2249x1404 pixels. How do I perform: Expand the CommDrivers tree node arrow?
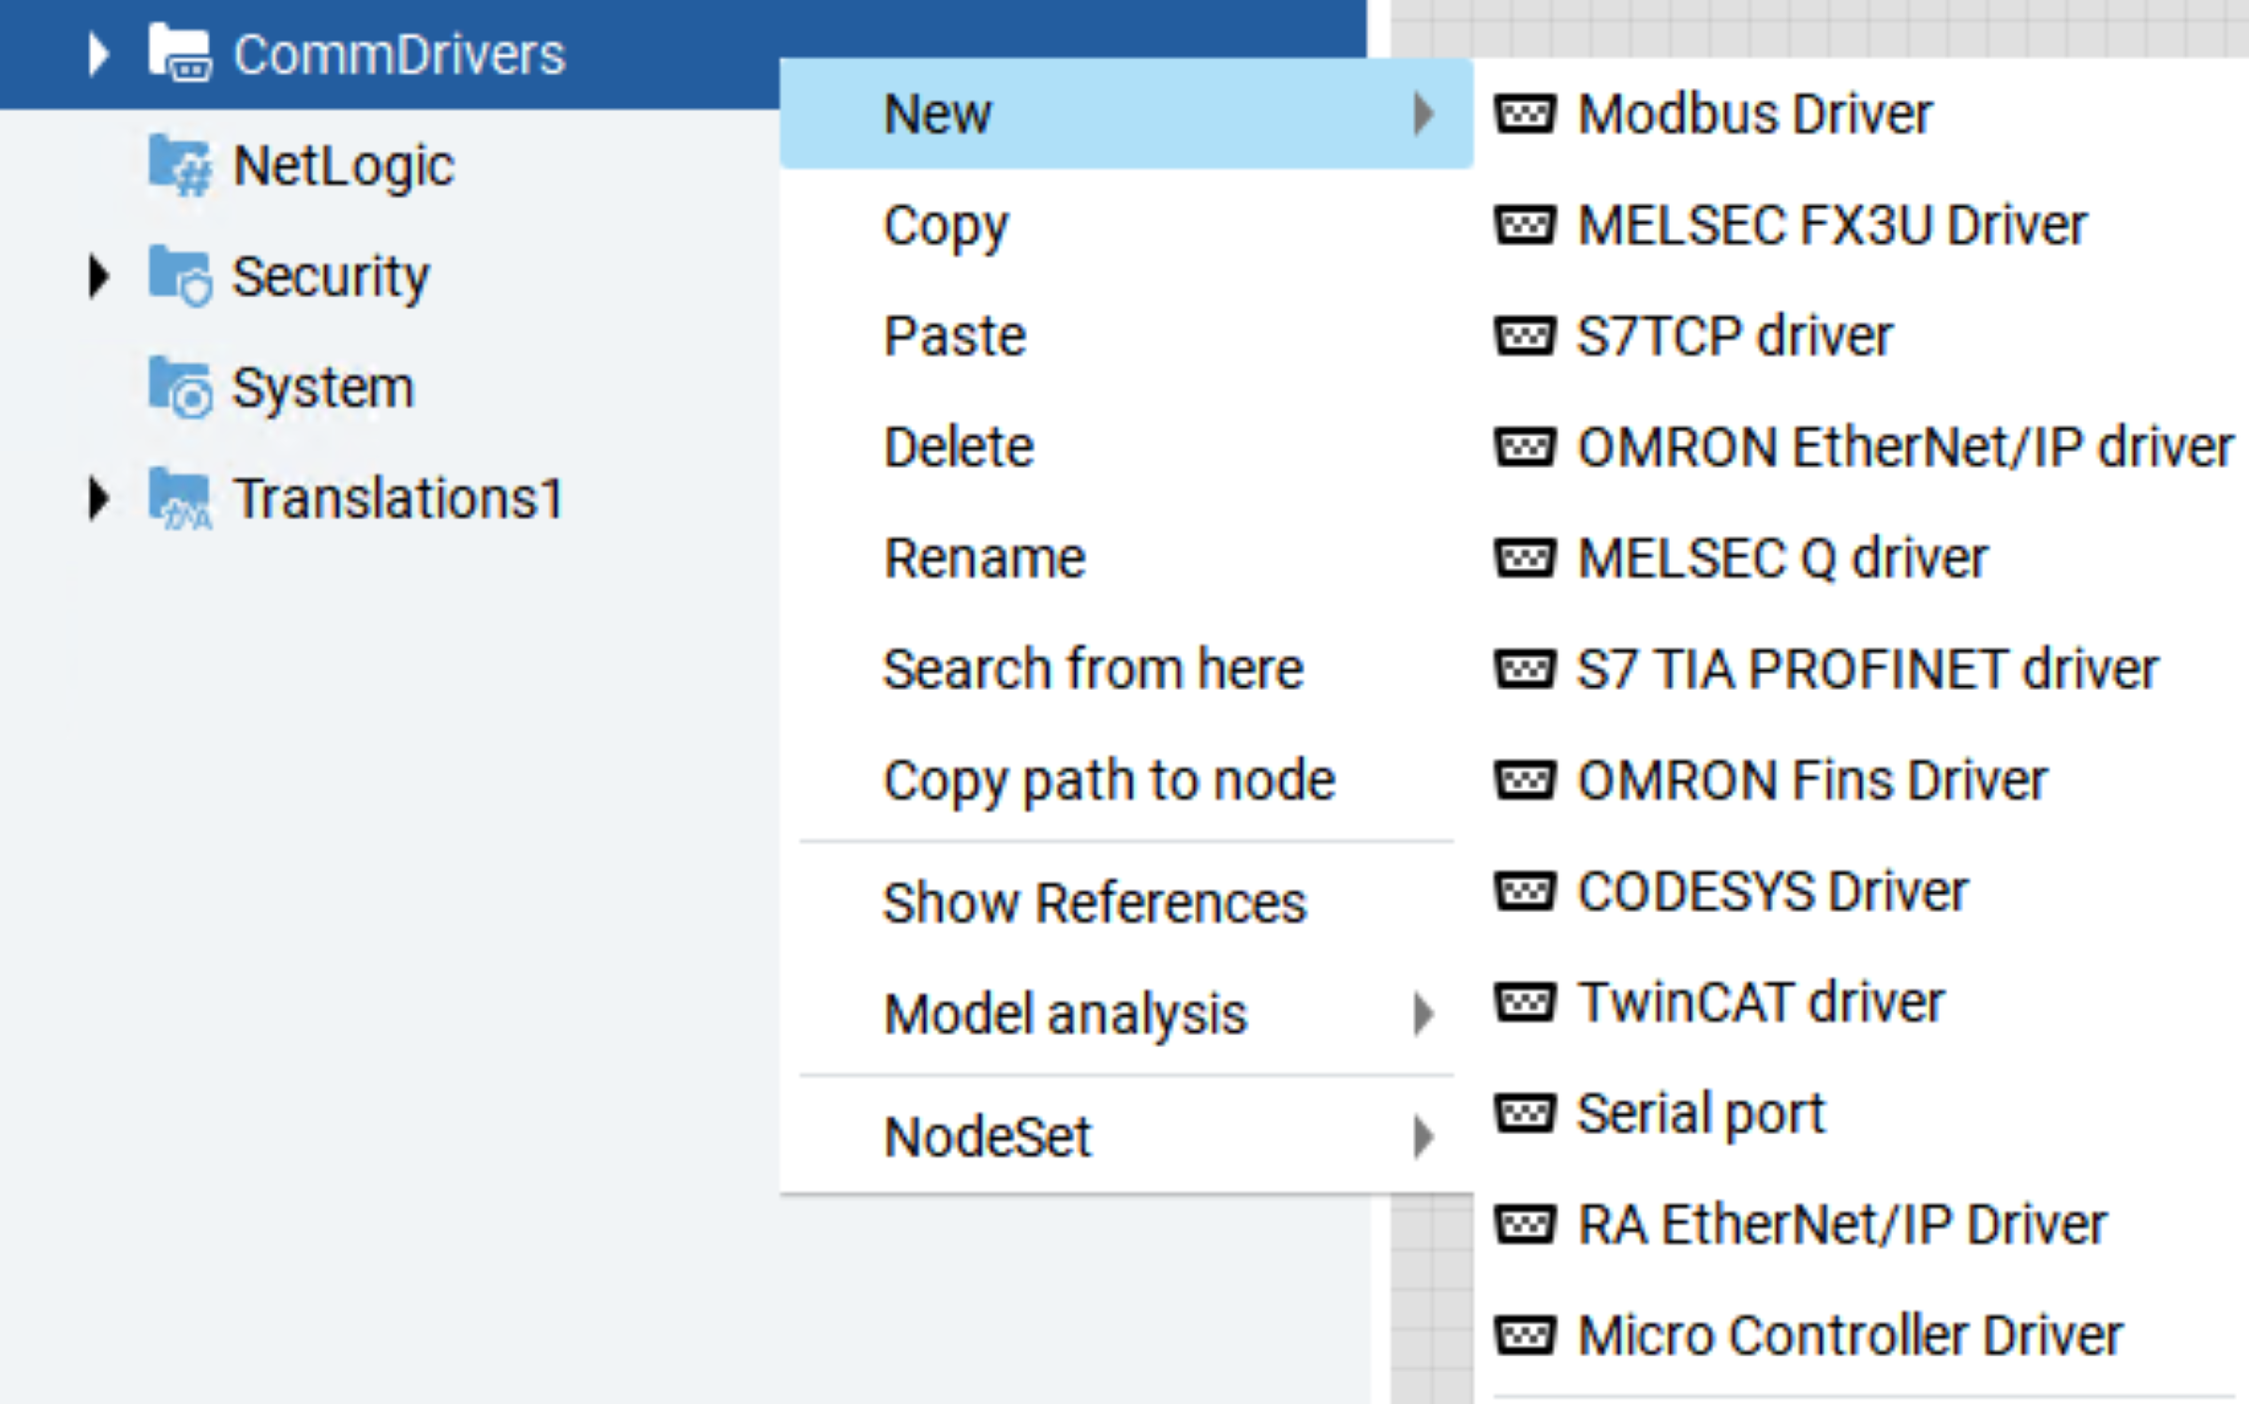coord(98,54)
